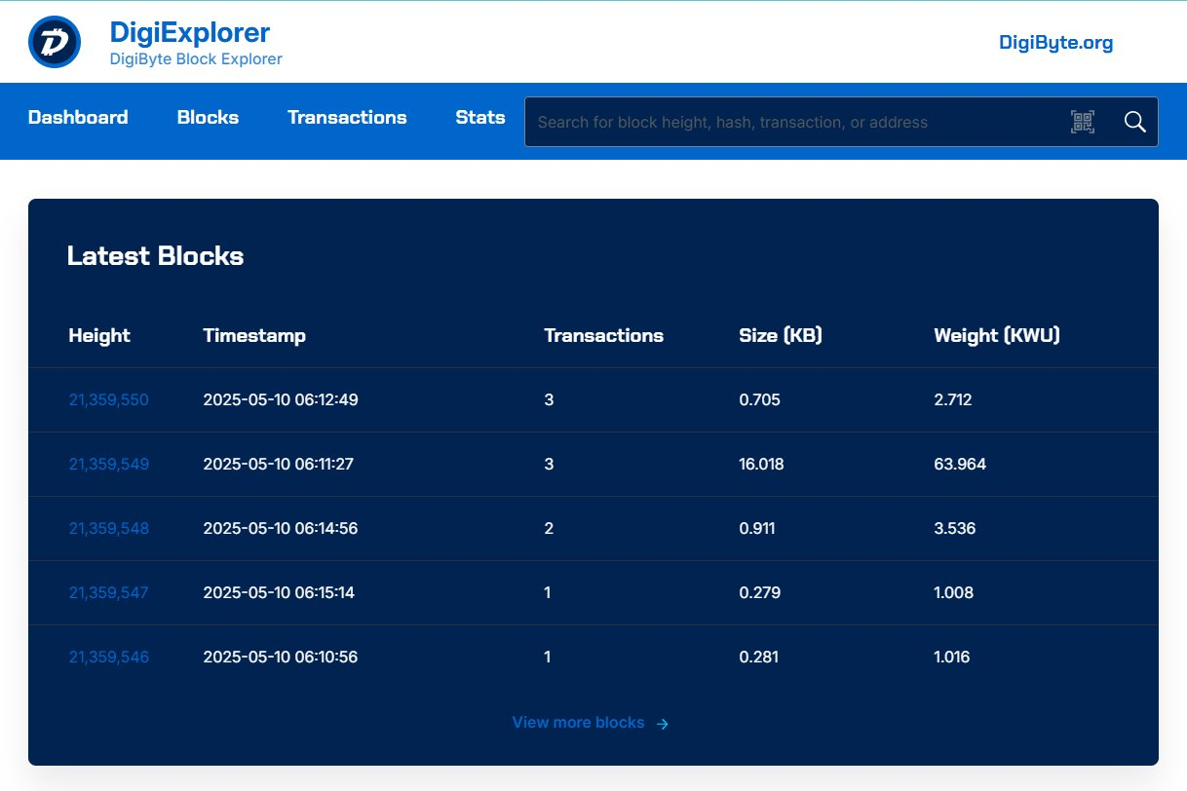Open the Blocks menu item

point(208,117)
